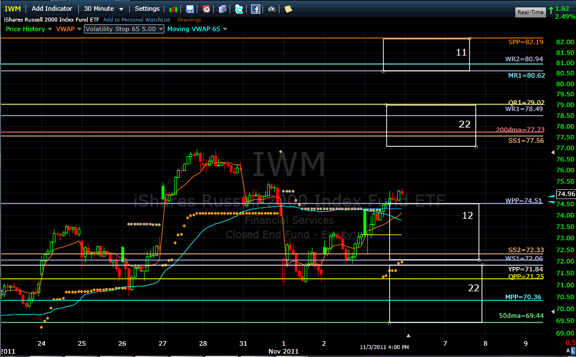Click the MPP=70.36 pivot label
Image resolution: width=576 pixels, height=357 pixels.
pos(523,297)
